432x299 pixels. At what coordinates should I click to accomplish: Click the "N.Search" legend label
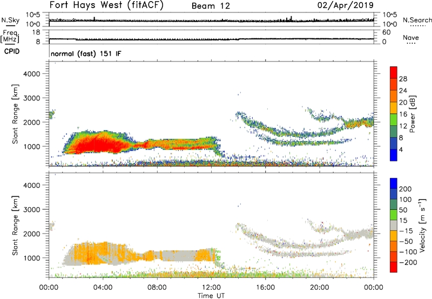[x=417, y=20]
